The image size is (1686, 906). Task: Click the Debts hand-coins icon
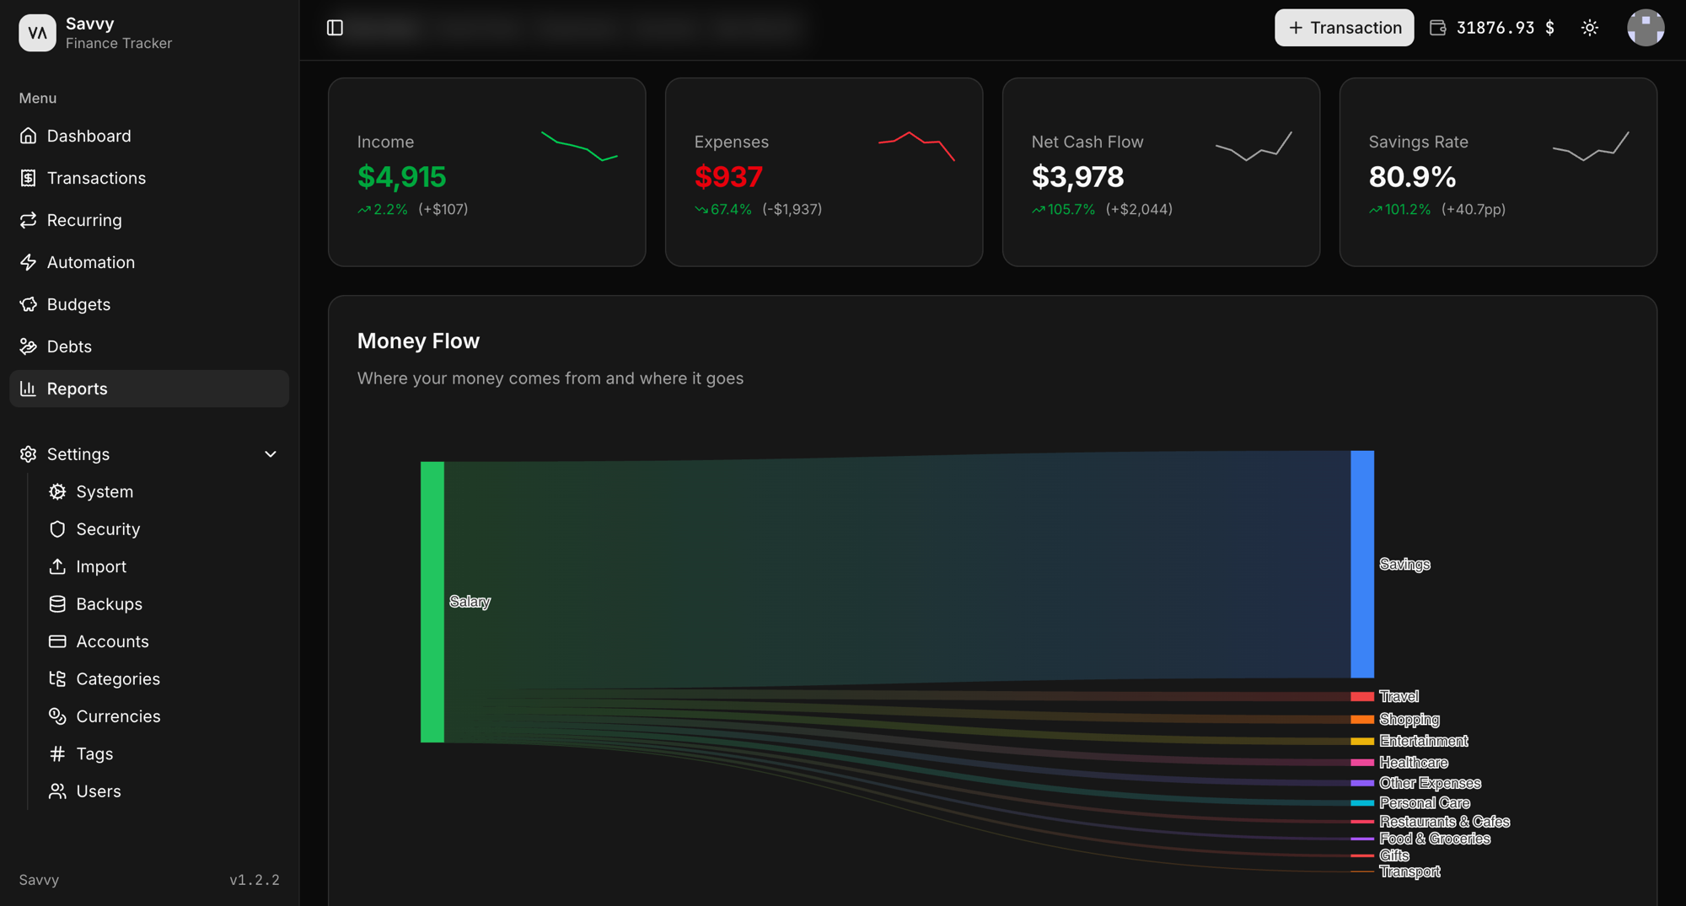click(29, 346)
